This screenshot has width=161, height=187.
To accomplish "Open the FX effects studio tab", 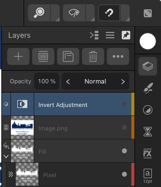I will point(147,153).
